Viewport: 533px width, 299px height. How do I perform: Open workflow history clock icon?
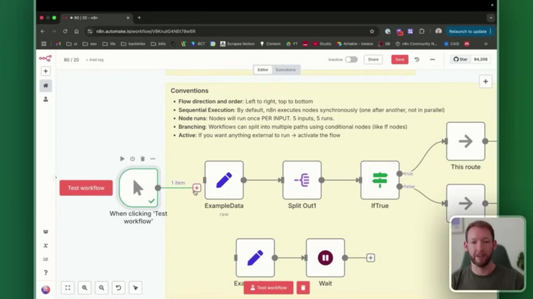(x=417, y=60)
